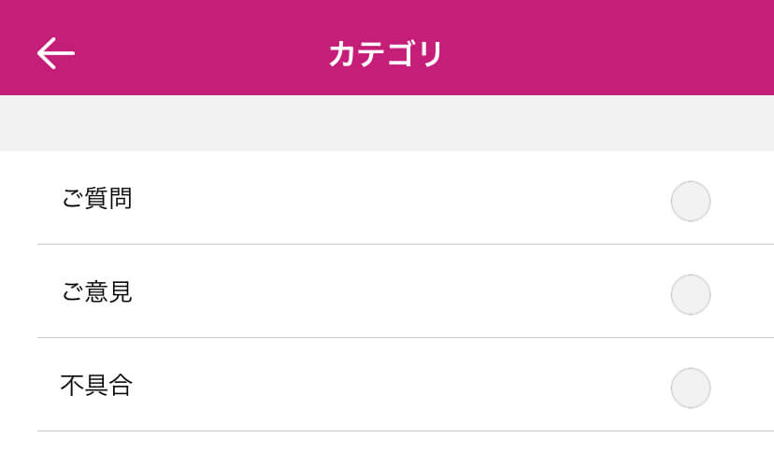Click the ご意見 label text
Image resolution: width=774 pixels, height=466 pixels.
[x=96, y=292]
